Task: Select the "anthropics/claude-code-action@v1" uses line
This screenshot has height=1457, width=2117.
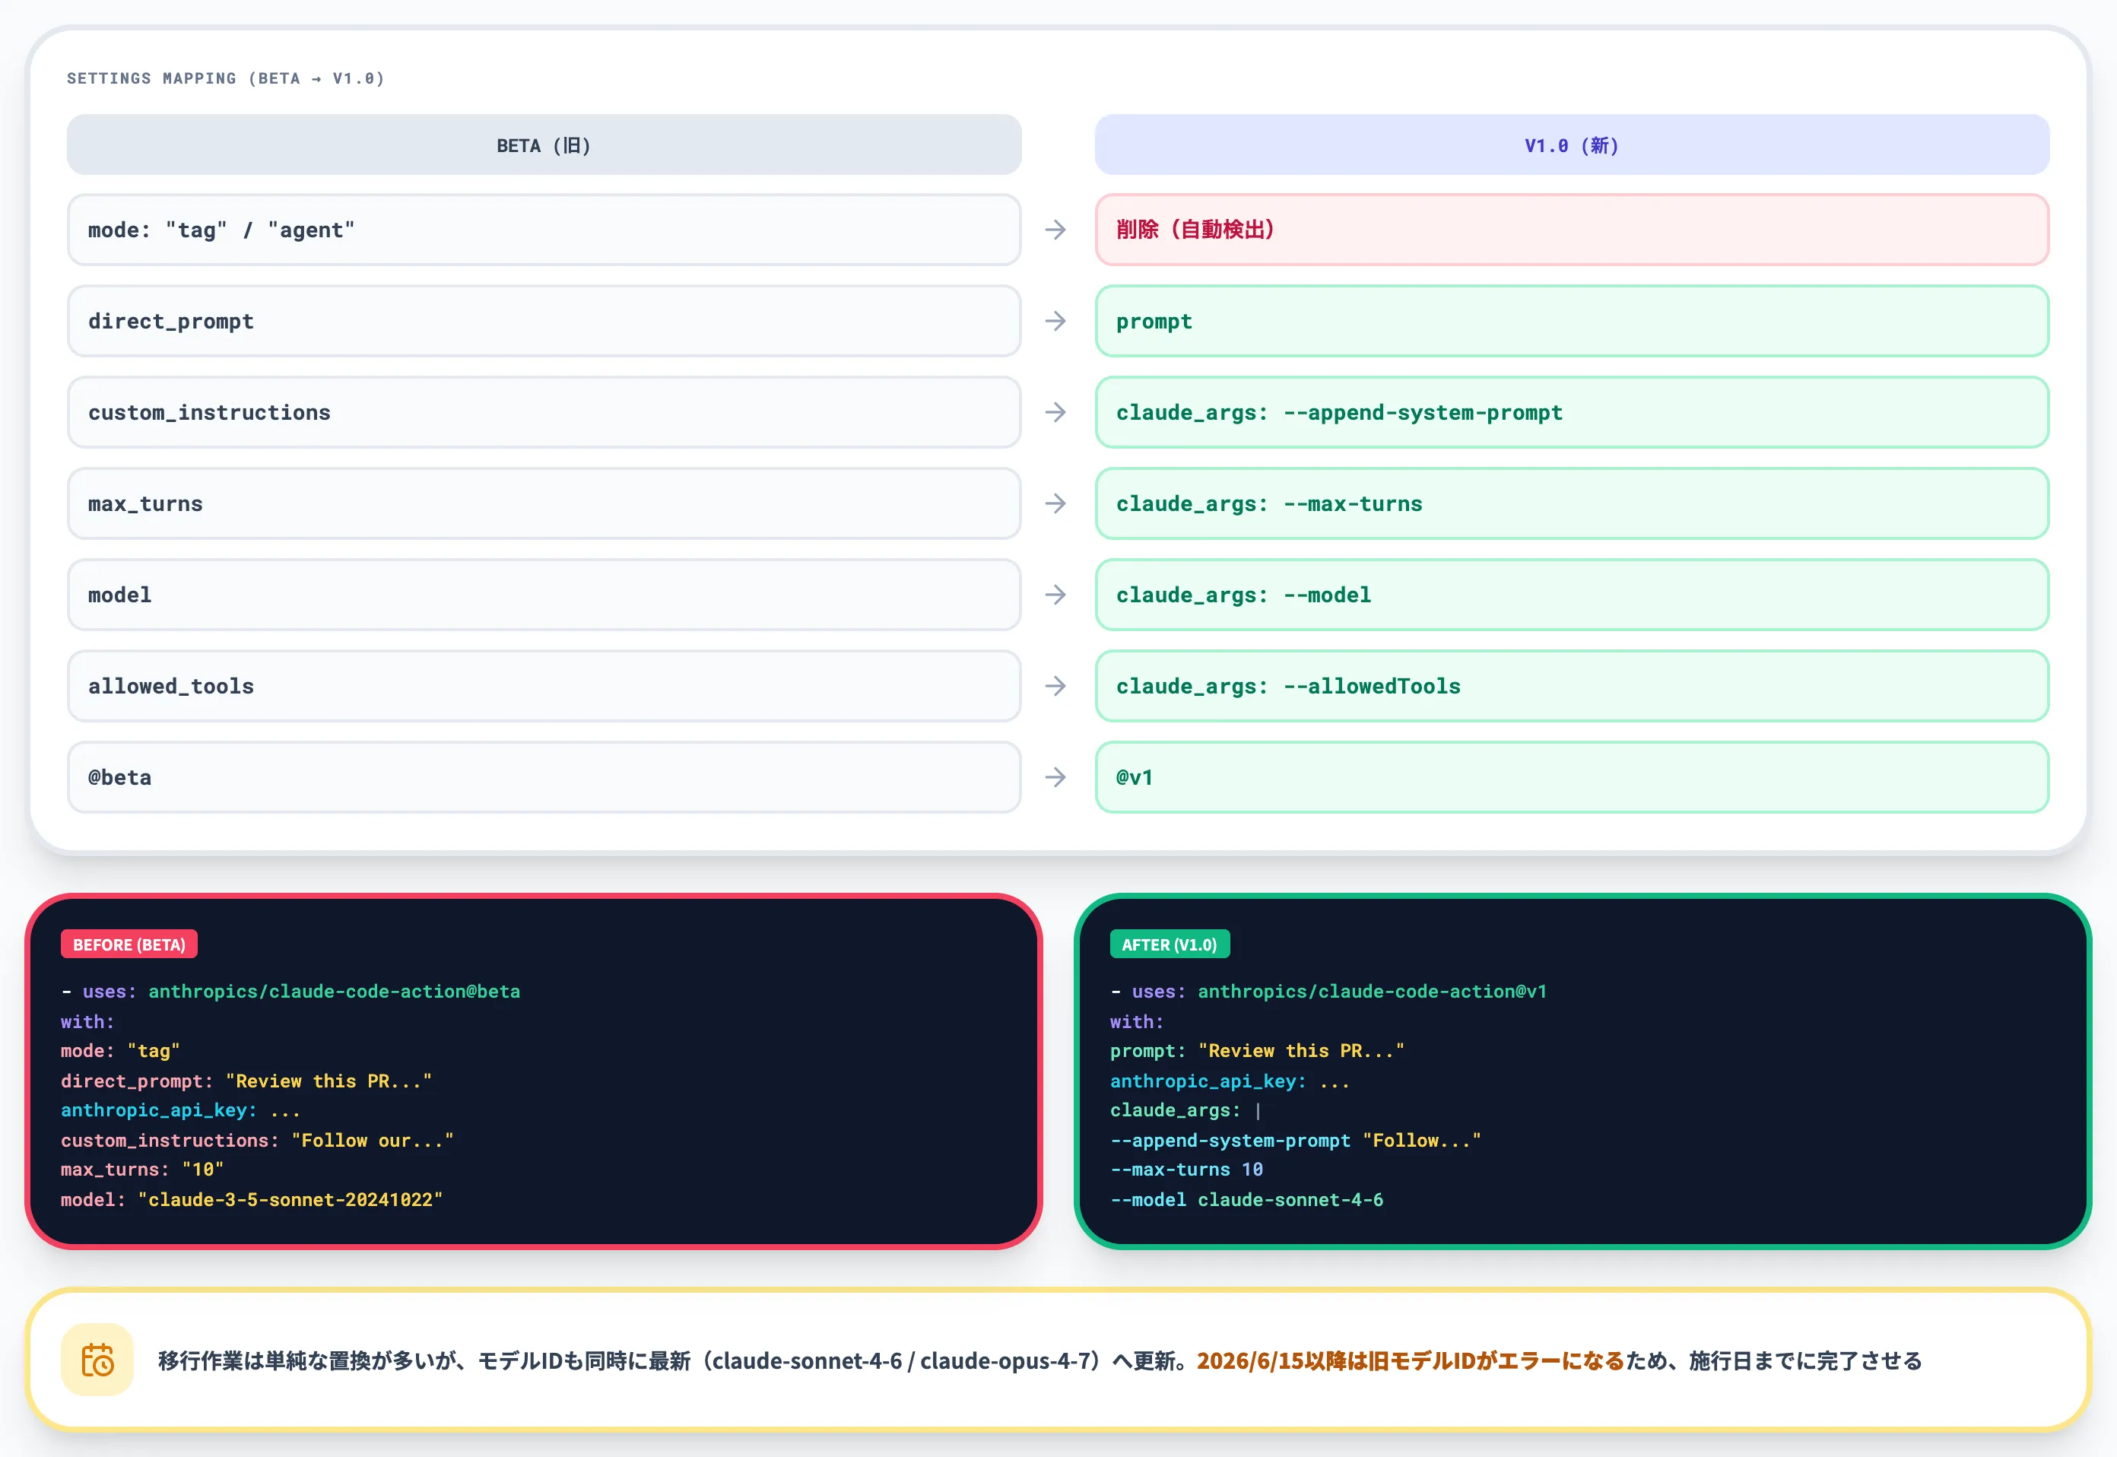Action: tap(1328, 992)
